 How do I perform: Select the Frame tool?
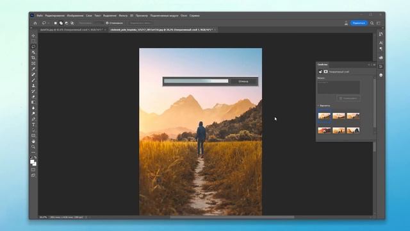click(33, 63)
